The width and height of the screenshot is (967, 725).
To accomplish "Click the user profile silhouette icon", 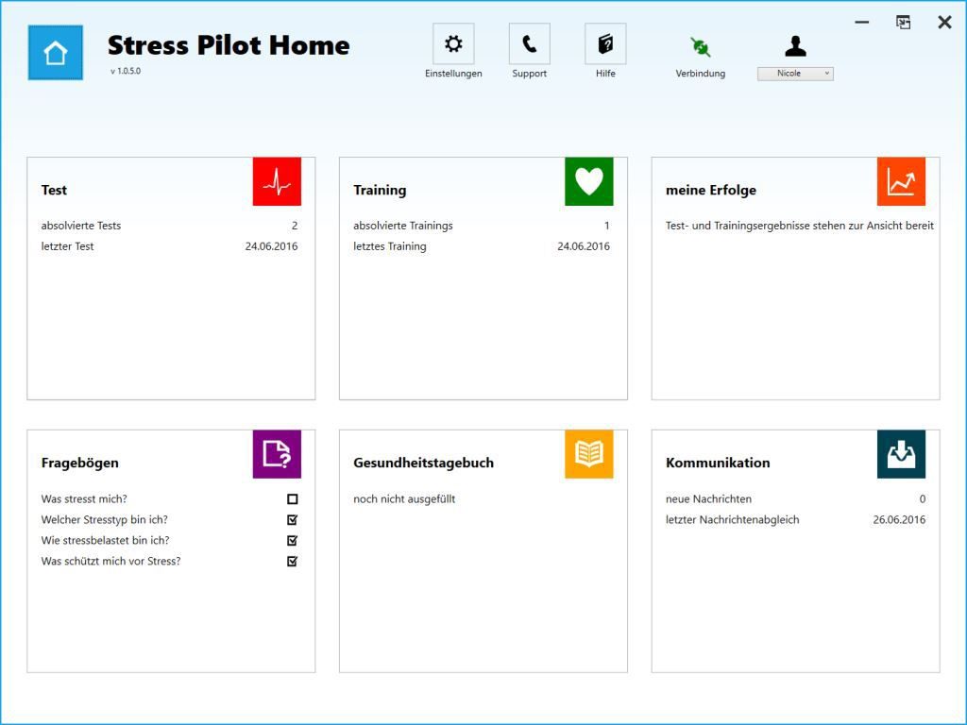I will pos(795,46).
